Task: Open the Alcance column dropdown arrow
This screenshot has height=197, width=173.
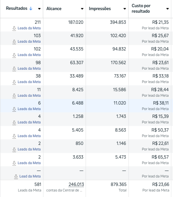Action: point(82,9)
